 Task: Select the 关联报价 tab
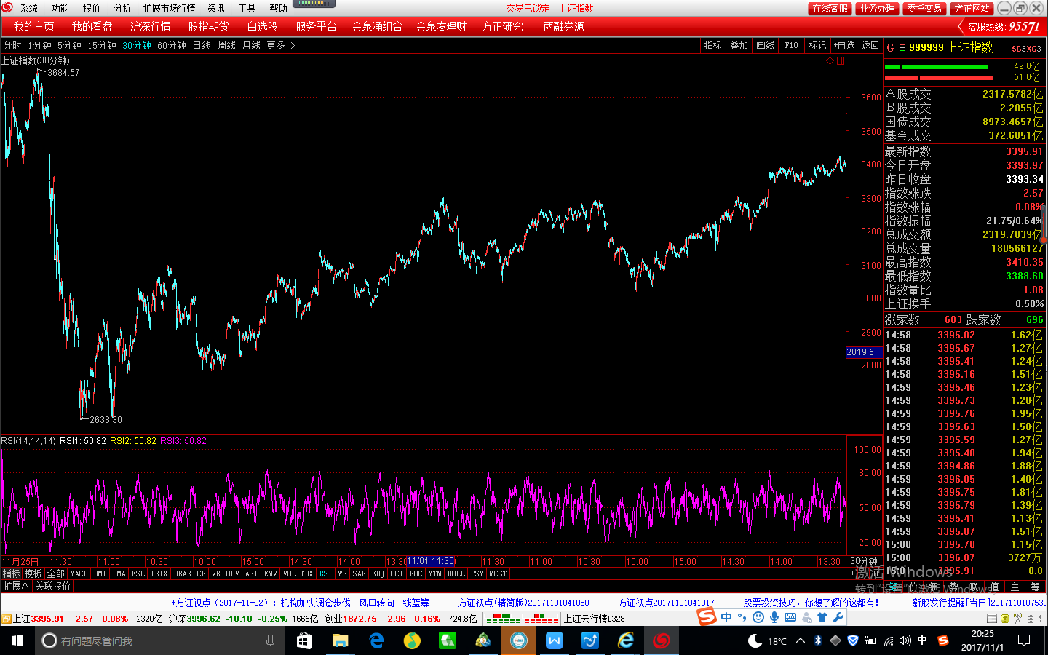coord(53,586)
